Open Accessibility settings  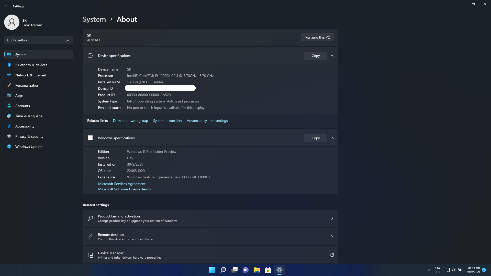pos(38,126)
